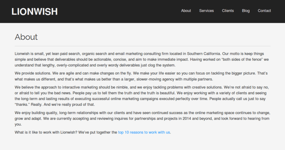This screenshot has width=285, height=150.
Task: Click the About page heading
Action: (x=26, y=37)
